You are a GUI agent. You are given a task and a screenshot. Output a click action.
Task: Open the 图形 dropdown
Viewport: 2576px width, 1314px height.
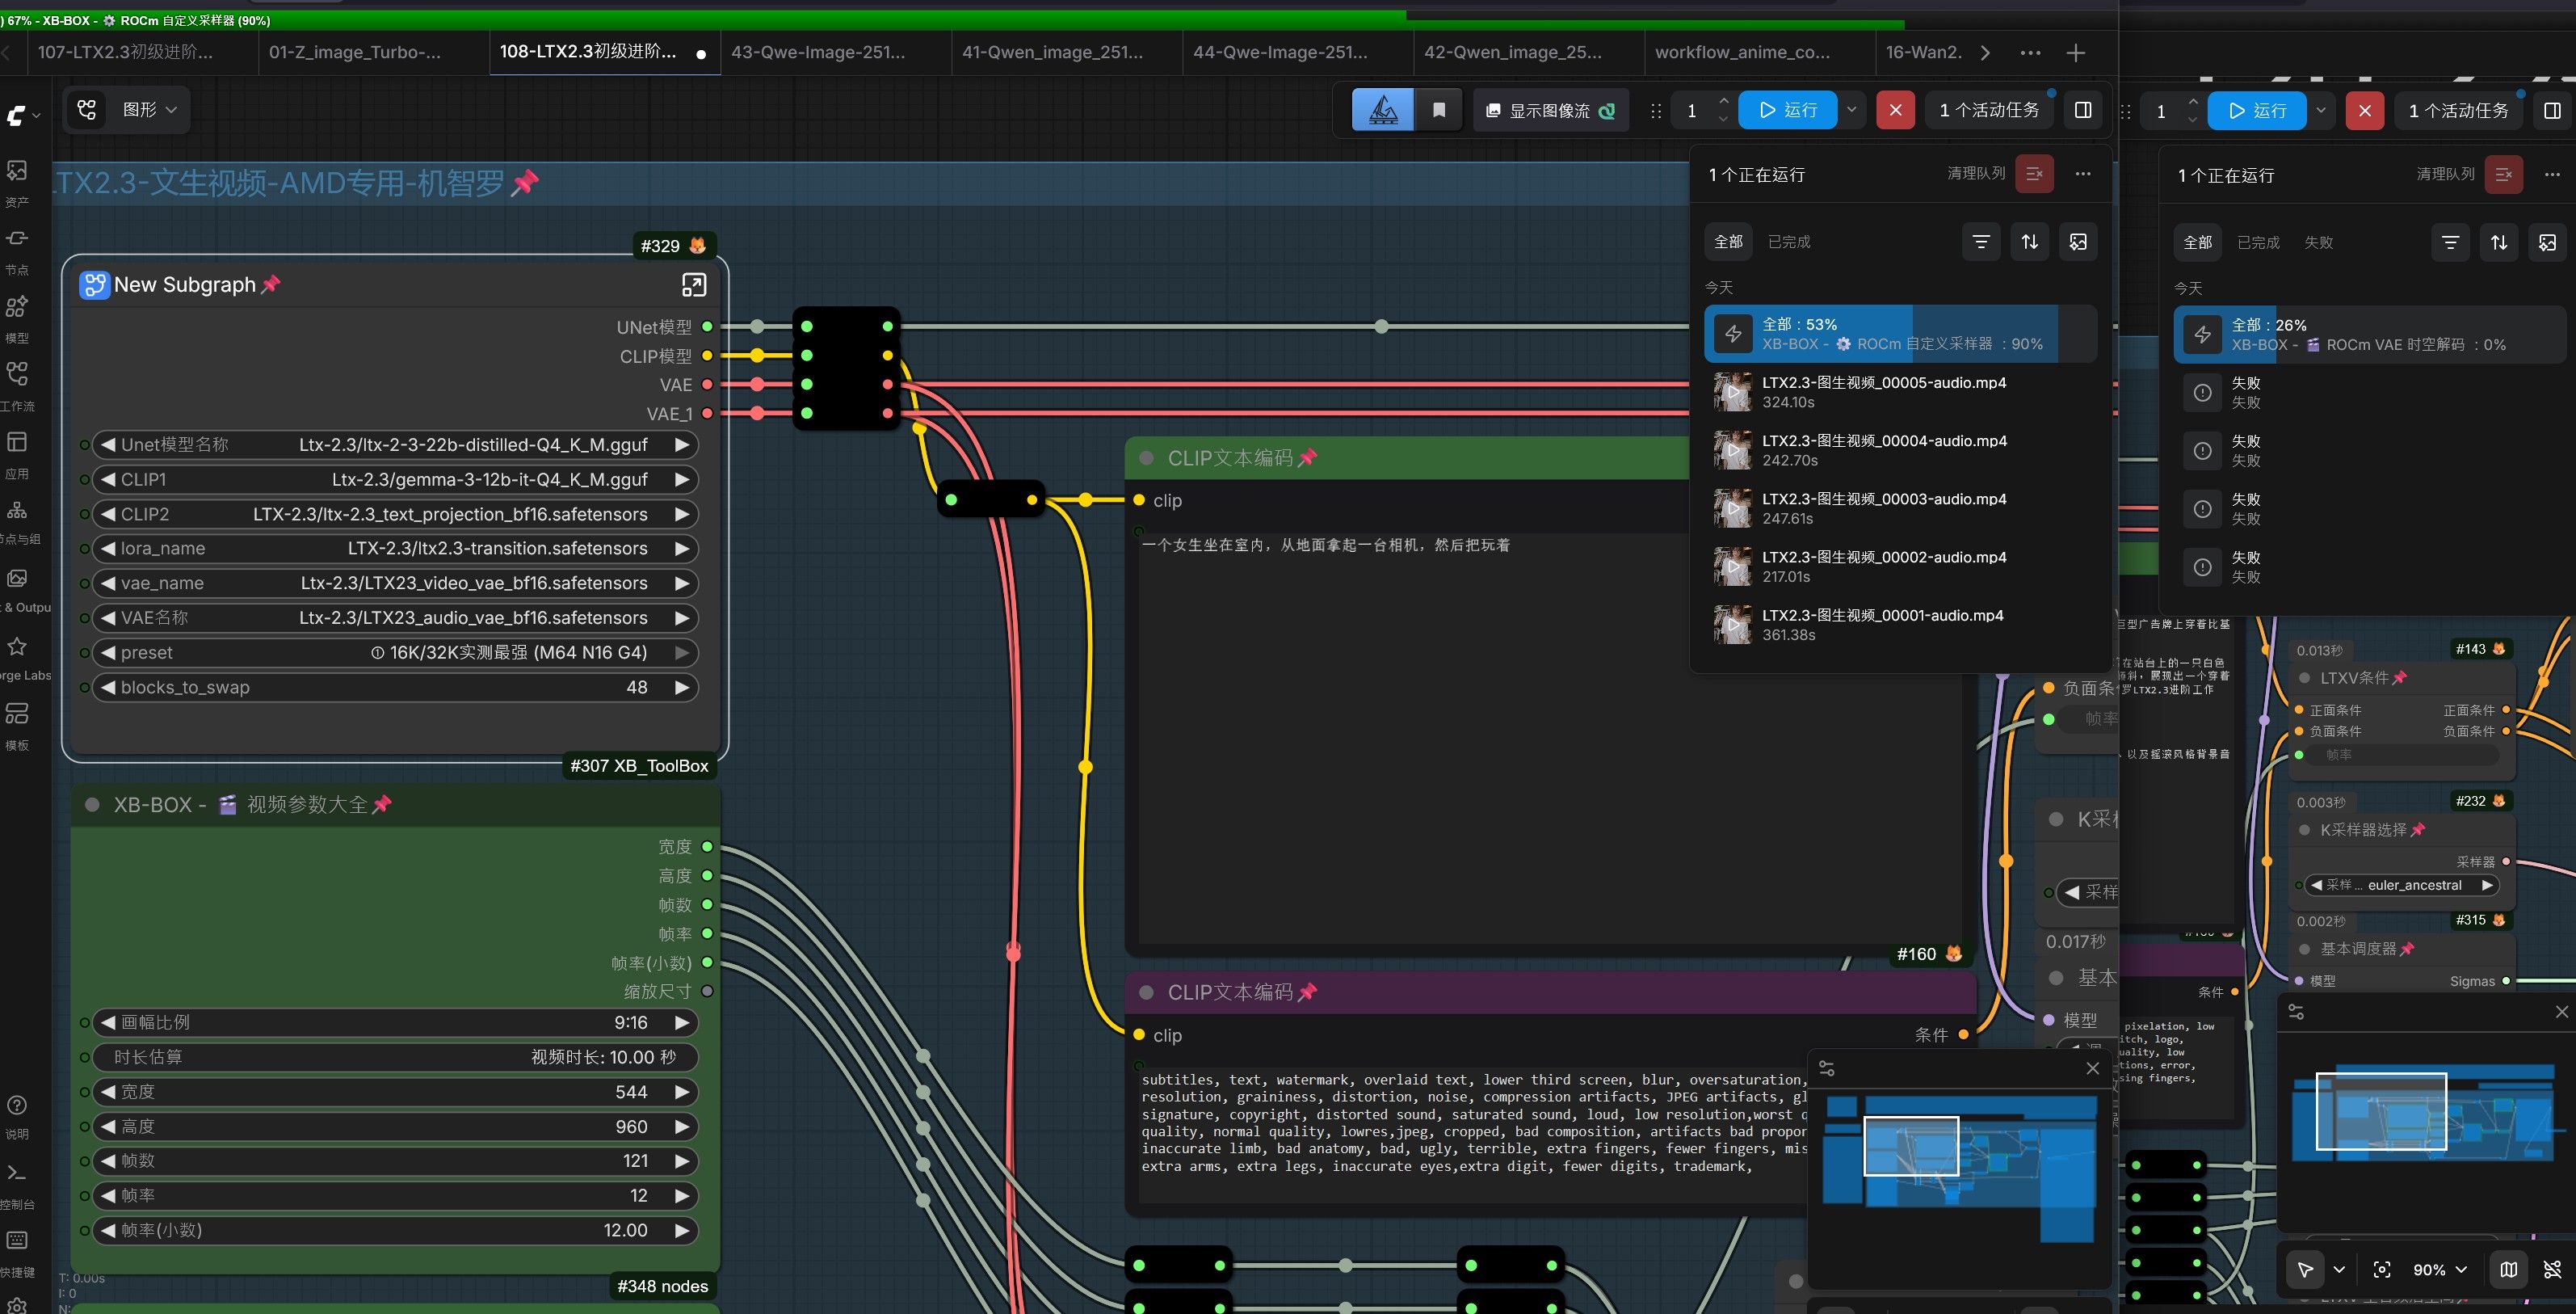tap(149, 110)
